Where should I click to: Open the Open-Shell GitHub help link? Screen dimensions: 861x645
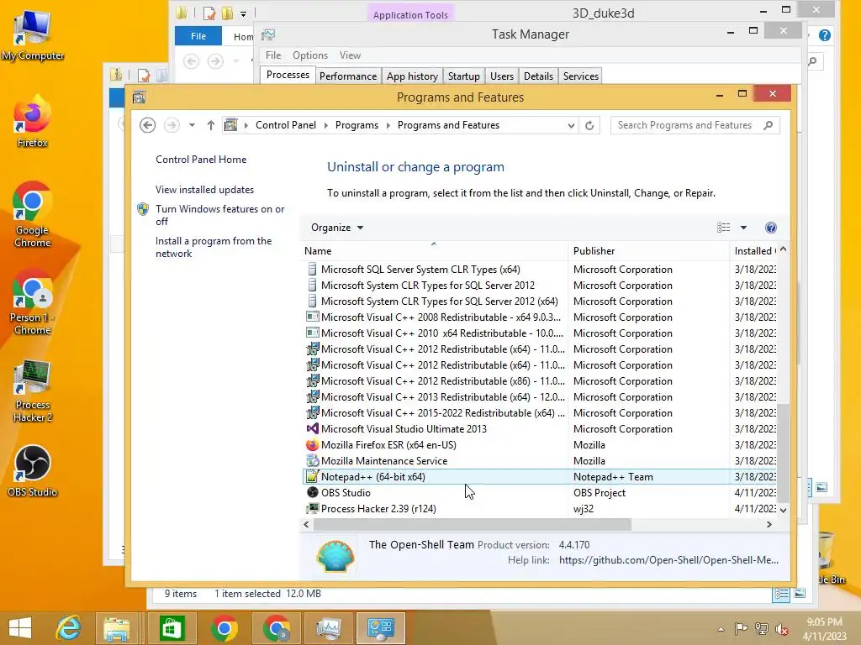point(668,560)
